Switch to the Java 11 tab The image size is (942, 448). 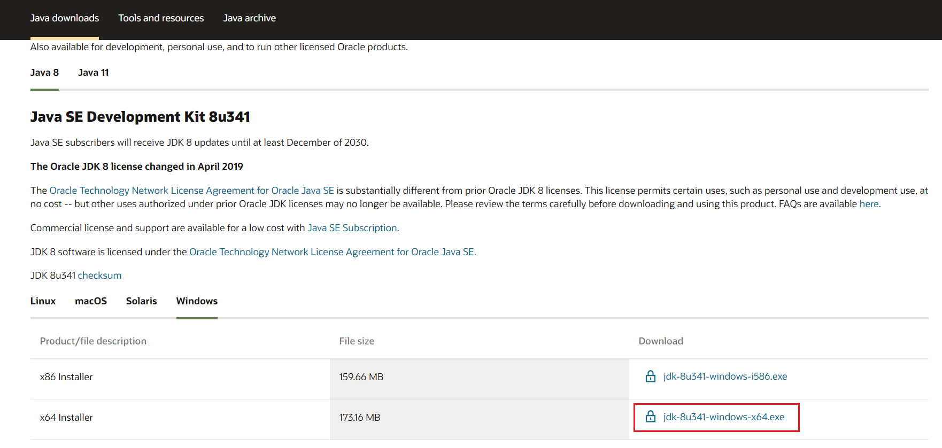pos(93,73)
